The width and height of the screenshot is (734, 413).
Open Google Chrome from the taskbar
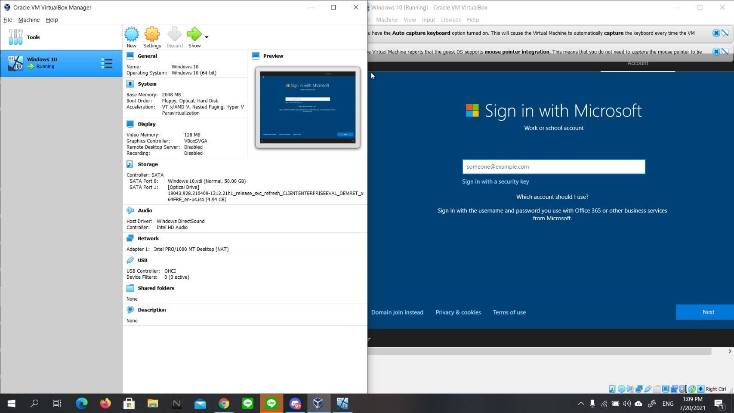tap(224, 403)
